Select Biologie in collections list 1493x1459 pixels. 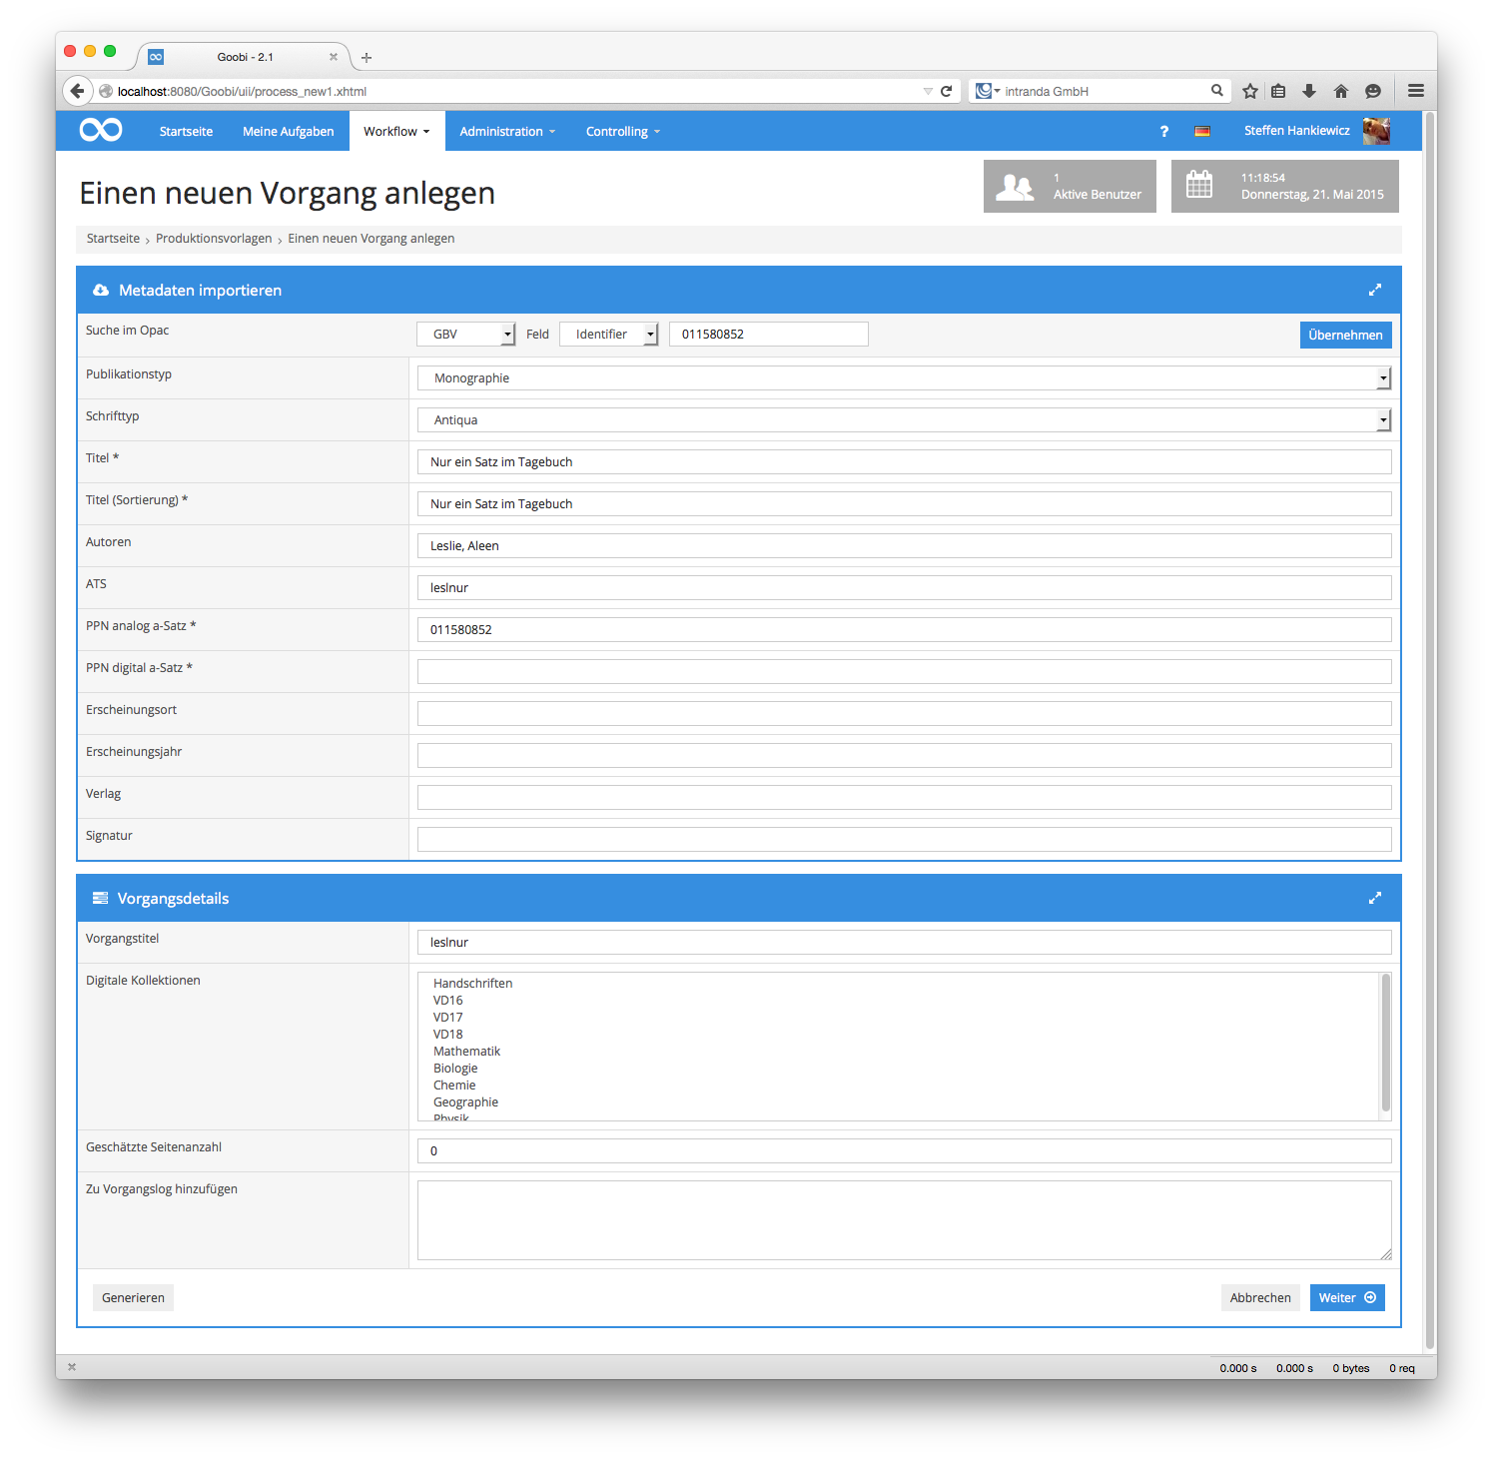pyautogui.click(x=455, y=1069)
